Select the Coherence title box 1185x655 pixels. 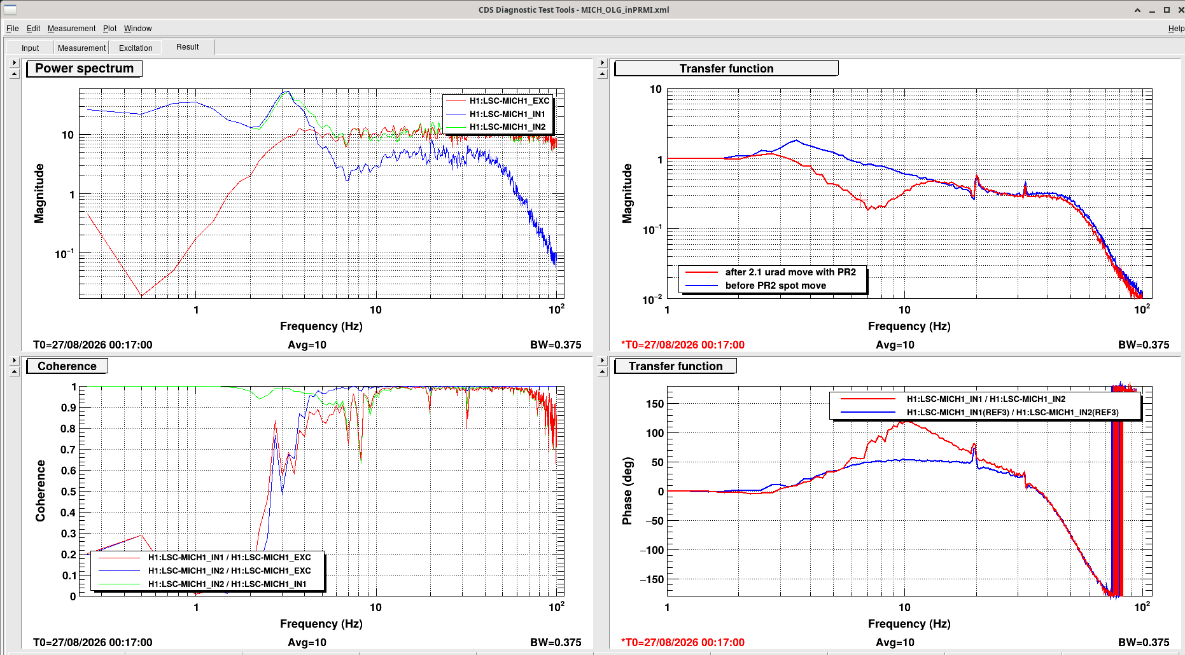(x=67, y=366)
